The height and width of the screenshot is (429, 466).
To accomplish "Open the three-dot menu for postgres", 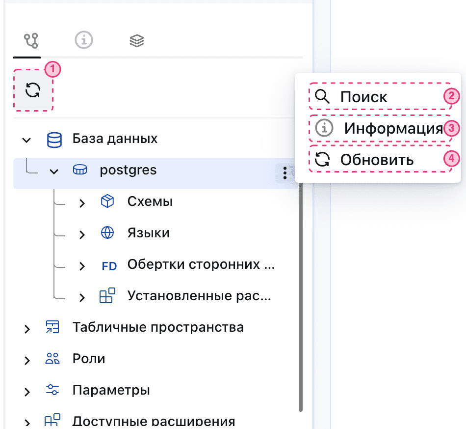I will point(285,173).
